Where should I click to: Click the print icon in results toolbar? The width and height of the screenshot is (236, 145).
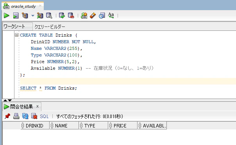click(x=16, y=116)
